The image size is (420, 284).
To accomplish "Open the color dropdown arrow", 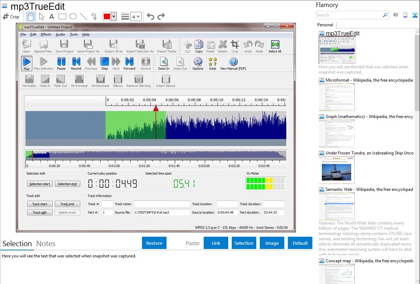I will tap(114, 16).
